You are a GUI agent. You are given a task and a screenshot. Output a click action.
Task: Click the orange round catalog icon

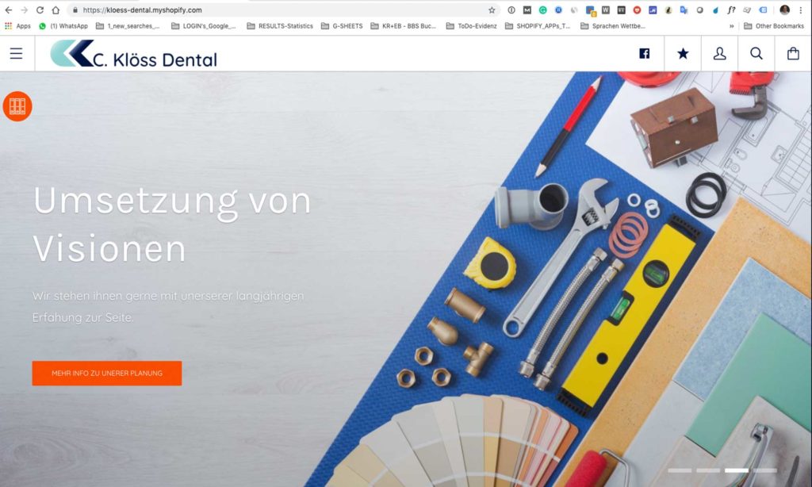pos(17,106)
